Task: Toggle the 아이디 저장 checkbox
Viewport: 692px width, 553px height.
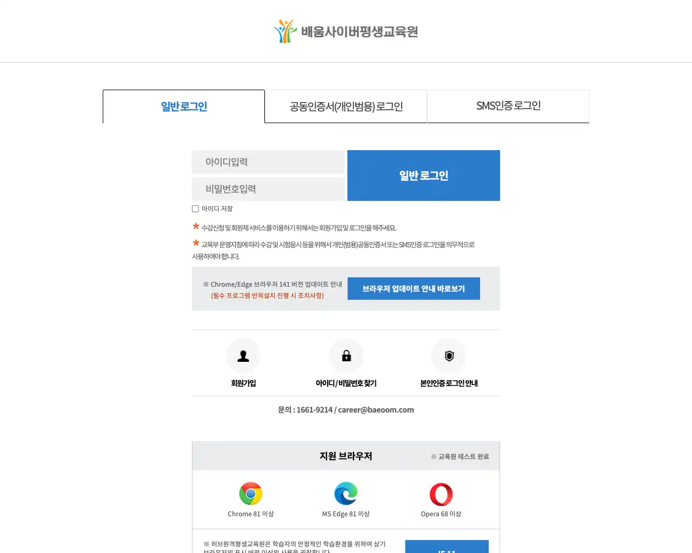Action: (196, 209)
